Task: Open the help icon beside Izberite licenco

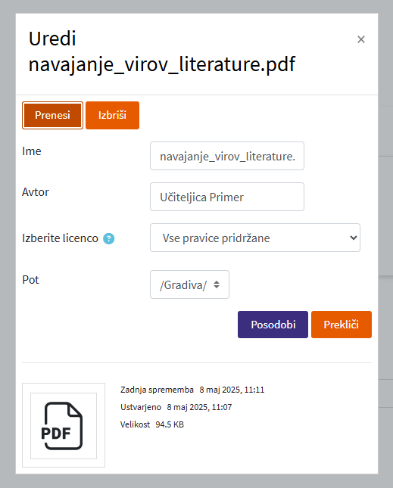Action: pyautogui.click(x=109, y=239)
